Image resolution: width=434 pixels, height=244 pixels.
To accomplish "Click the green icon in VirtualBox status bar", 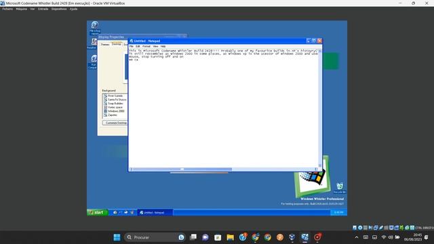I will pos(401,228).
